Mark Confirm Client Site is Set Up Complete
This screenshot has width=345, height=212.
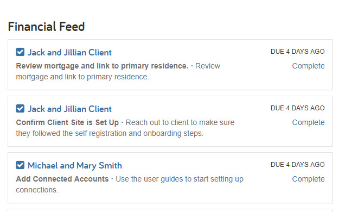coord(308,122)
